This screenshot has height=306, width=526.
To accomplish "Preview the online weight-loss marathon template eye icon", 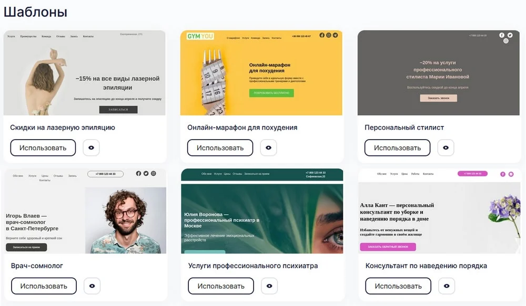I will (x=268, y=147).
